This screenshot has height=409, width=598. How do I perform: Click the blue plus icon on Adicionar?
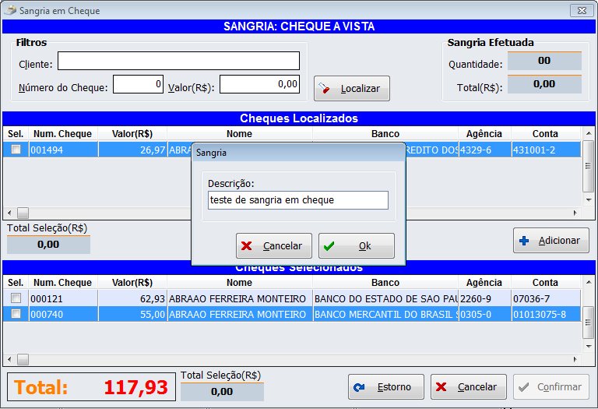pos(524,241)
